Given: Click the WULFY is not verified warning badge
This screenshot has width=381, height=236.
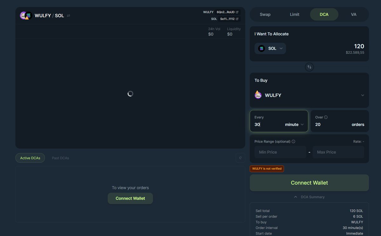Looking at the screenshot, I should click(267, 168).
